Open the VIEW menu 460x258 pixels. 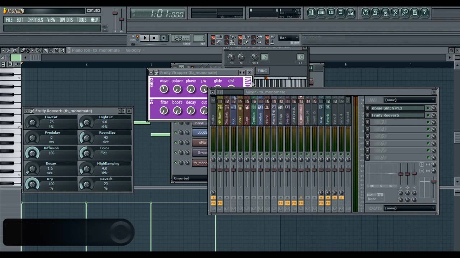click(x=51, y=20)
